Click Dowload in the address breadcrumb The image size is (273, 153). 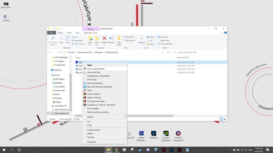tap(99, 52)
